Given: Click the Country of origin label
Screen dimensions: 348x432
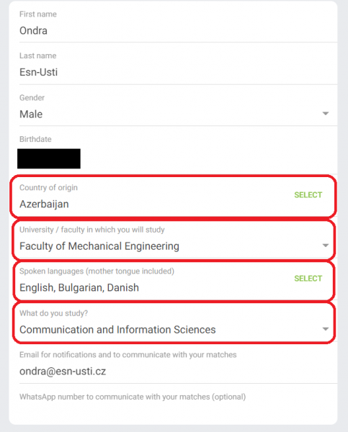Looking at the screenshot, I should coord(48,188).
